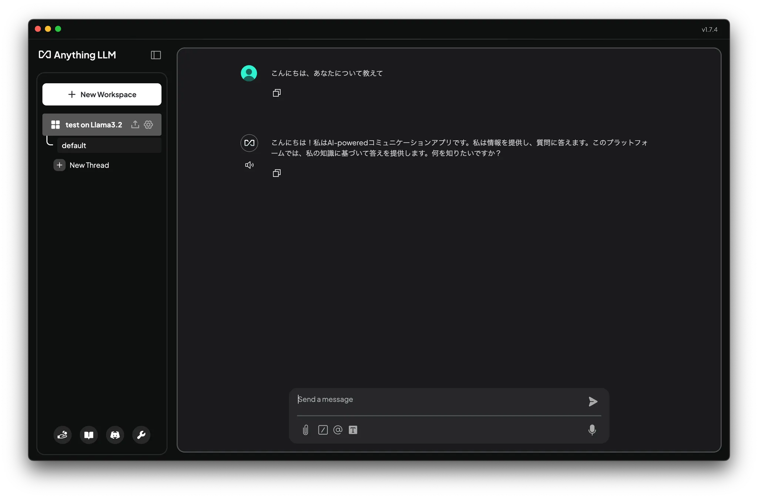Screen dimensions: 758x498
Task: Click the New Workspace button
Action: [x=102, y=94]
